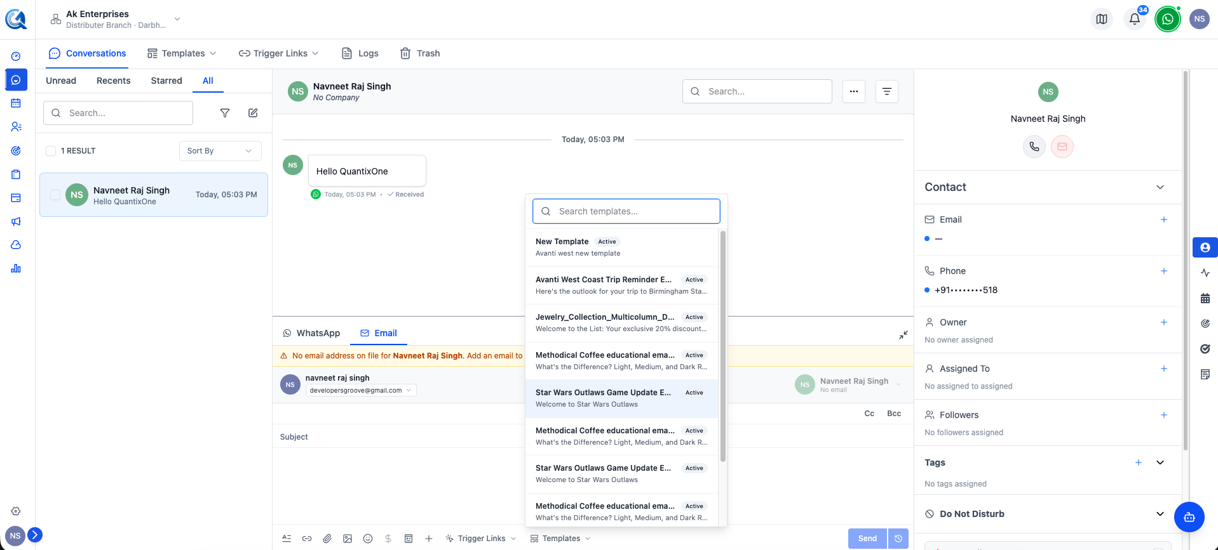Select the Avanti West Coast Trip Reminder template

(x=622, y=285)
